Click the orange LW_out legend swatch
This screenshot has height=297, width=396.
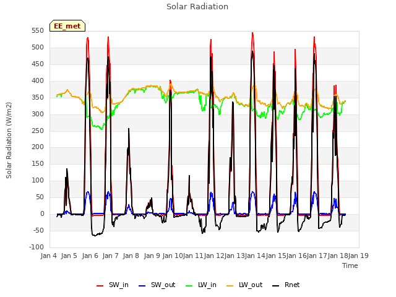(x=230, y=286)
